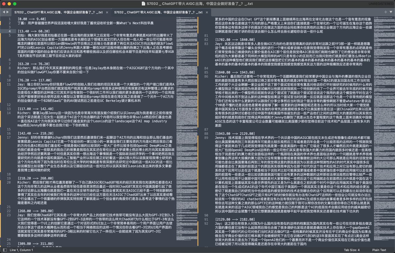
Task: Click the UNREGISTERED label in title bar
Action: coord(381,4)
